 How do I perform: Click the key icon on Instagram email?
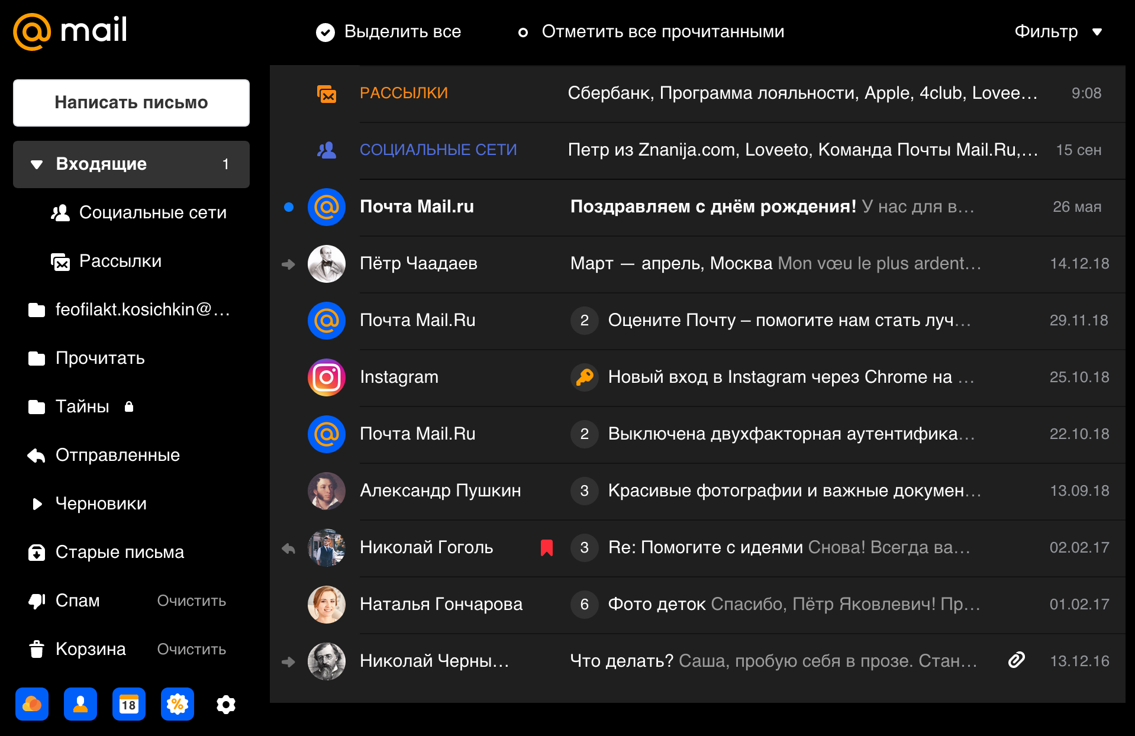click(585, 377)
